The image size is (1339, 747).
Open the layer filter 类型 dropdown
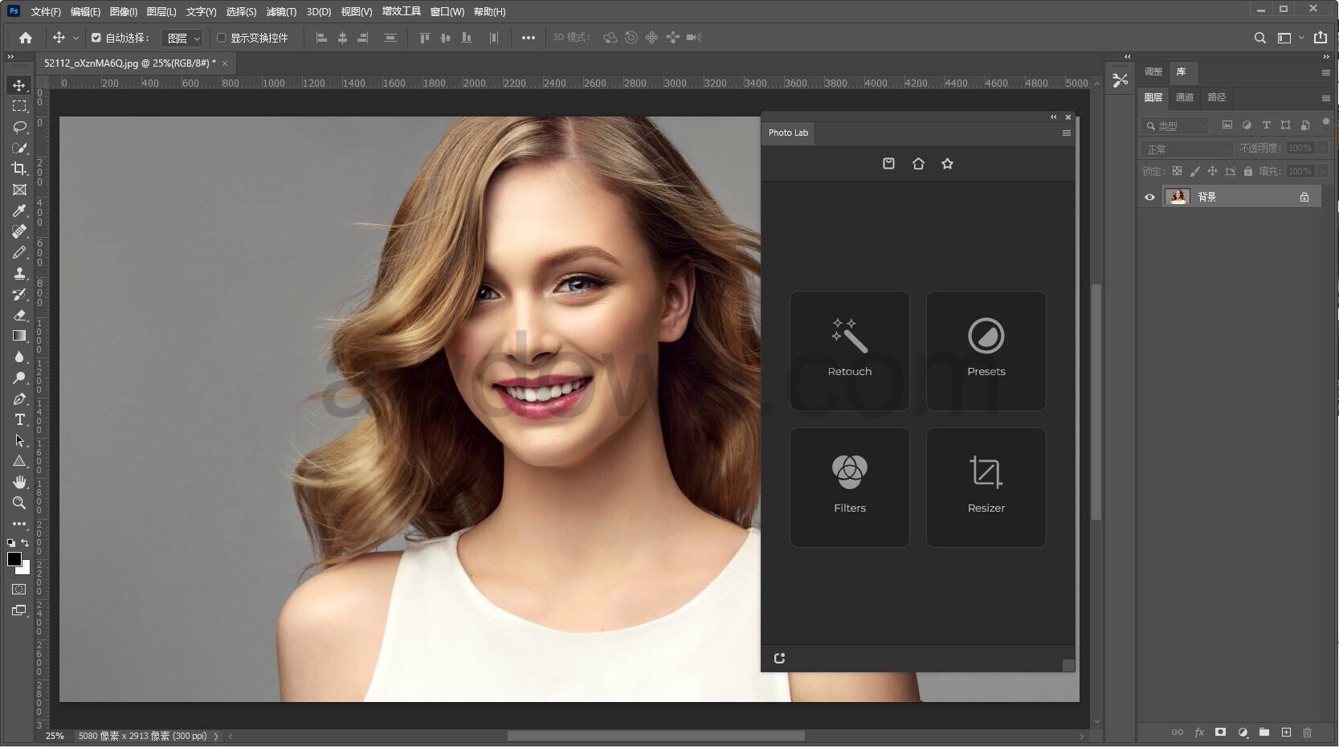[1177, 126]
